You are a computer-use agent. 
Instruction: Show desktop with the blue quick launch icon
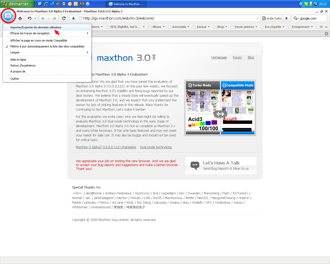pyautogui.click(x=52, y=4)
